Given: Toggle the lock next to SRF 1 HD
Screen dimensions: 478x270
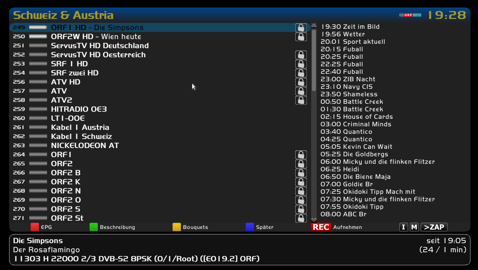Looking at the screenshot, I should 301,64.
